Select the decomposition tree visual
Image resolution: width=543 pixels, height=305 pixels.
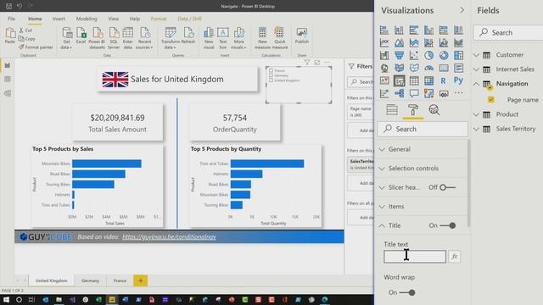pos(399,93)
